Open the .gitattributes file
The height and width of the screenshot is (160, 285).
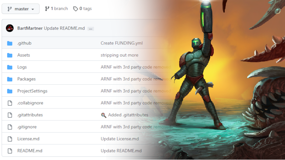(x=30, y=115)
